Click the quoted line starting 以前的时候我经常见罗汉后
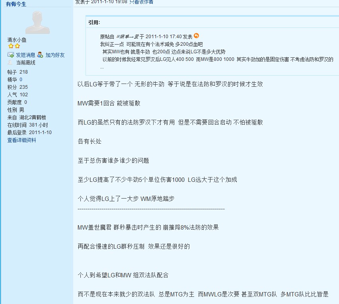Screen dimensions: 339x304 218,59
